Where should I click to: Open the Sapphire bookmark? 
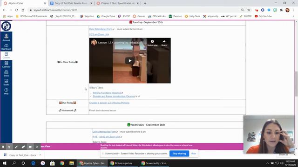coord(87,16)
